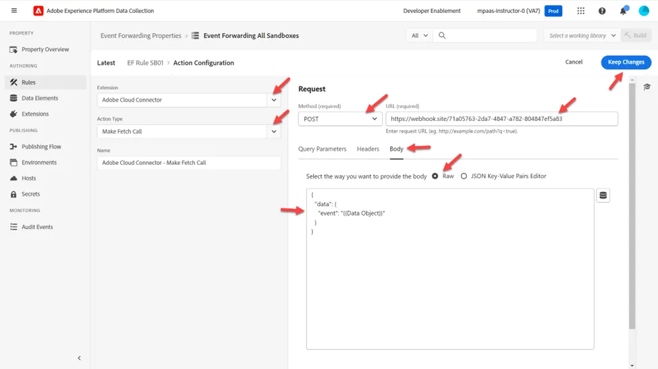Click the top search input field

click(485, 36)
